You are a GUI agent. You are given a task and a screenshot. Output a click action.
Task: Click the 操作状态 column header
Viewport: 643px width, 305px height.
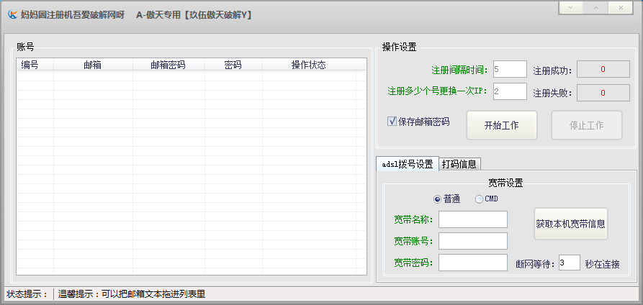308,65
